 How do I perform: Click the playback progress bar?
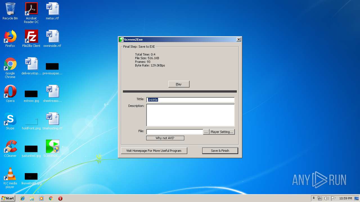point(180,91)
